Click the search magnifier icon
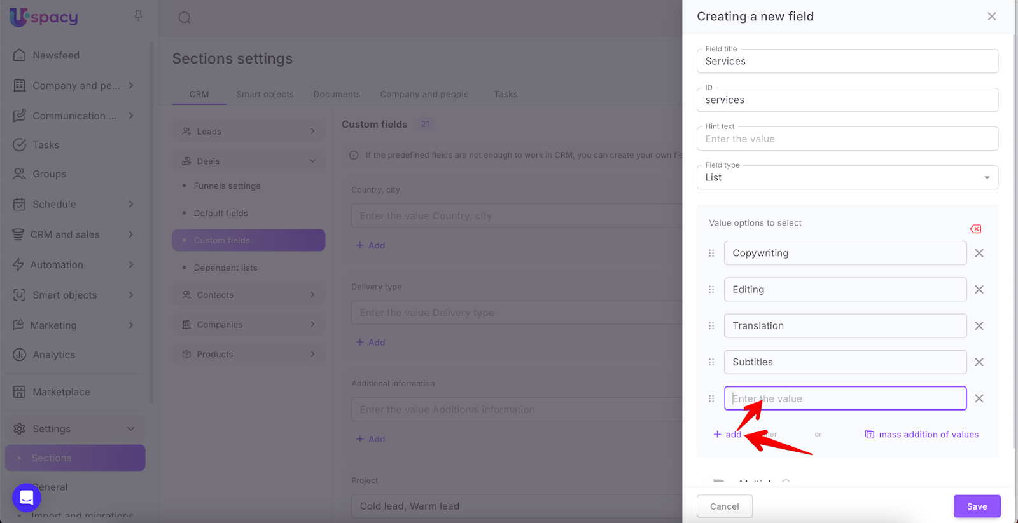1018x523 pixels. 185,18
